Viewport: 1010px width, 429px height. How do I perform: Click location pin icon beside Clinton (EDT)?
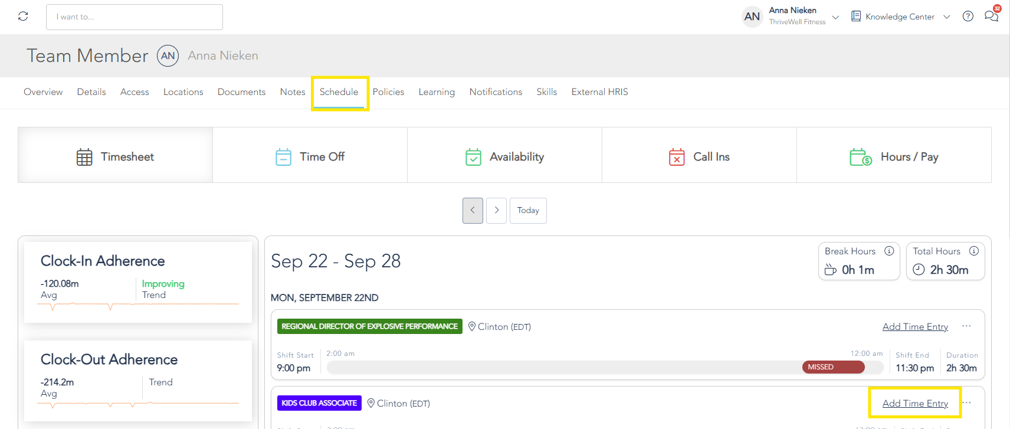472,326
